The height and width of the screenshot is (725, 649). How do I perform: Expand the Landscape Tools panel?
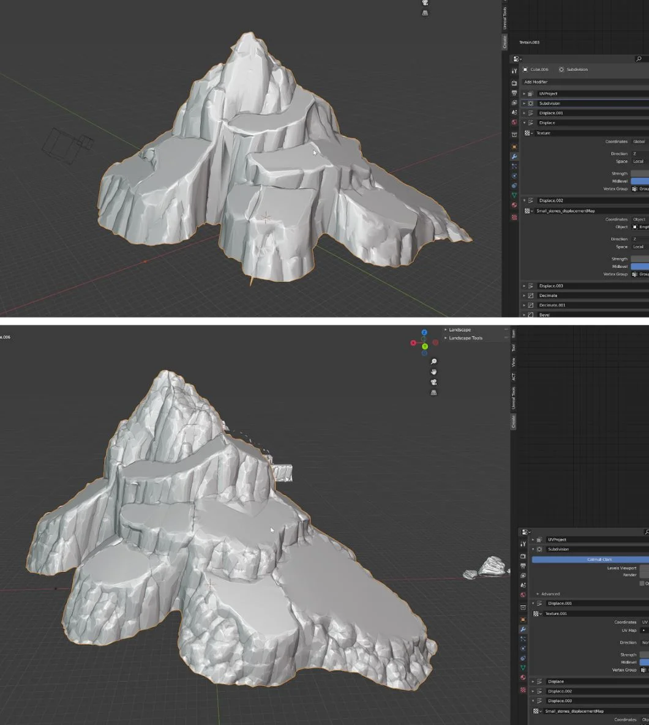pos(465,338)
